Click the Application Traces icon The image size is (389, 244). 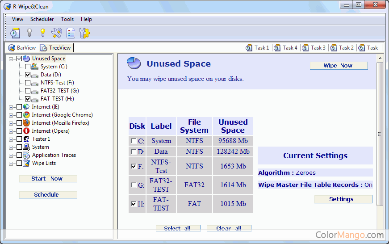(26, 155)
